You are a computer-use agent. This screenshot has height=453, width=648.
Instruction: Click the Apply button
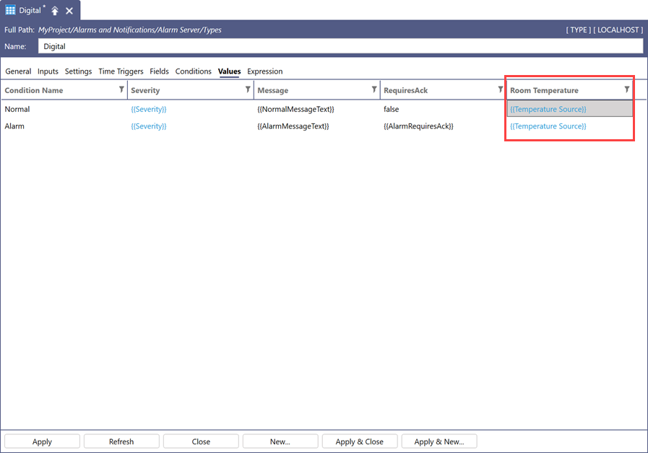point(42,441)
